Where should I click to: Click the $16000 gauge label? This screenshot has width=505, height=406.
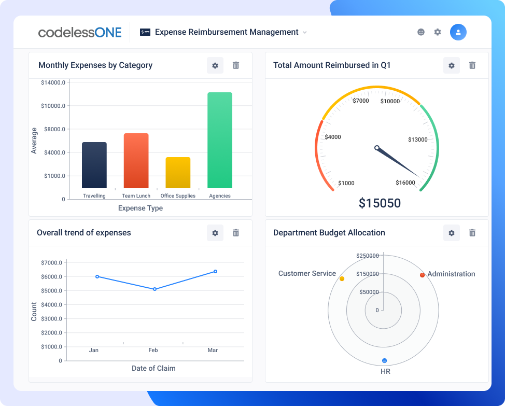click(405, 183)
